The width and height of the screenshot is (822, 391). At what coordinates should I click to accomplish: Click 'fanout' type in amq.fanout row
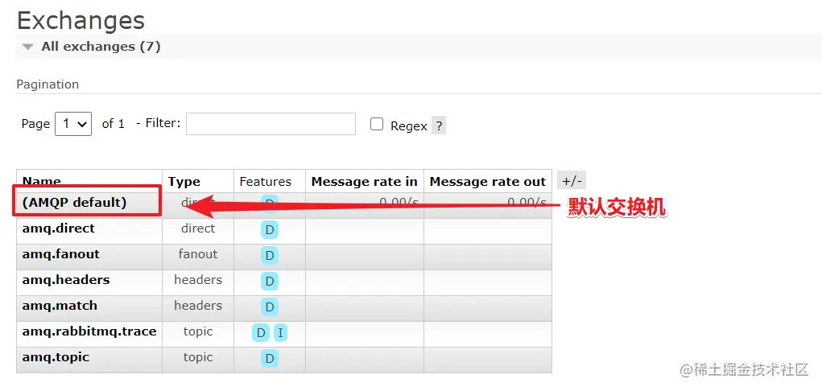click(x=198, y=254)
